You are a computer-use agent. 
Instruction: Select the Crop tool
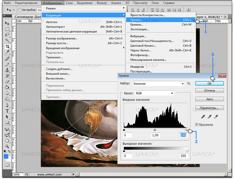7,46
